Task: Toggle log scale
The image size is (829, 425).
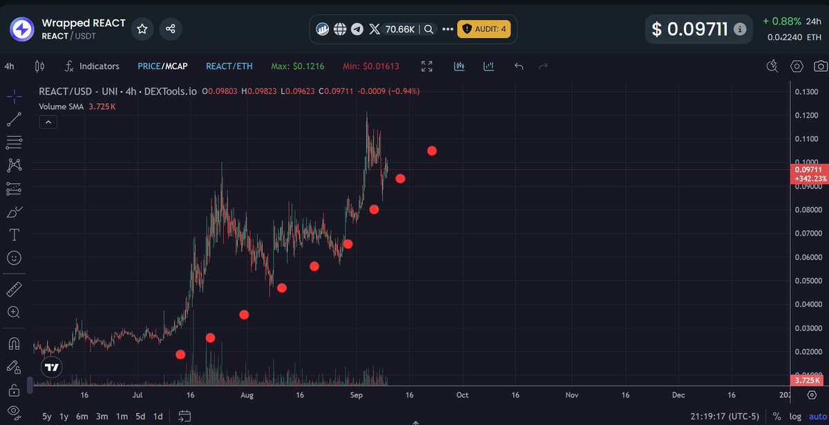Action: point(797,417)
